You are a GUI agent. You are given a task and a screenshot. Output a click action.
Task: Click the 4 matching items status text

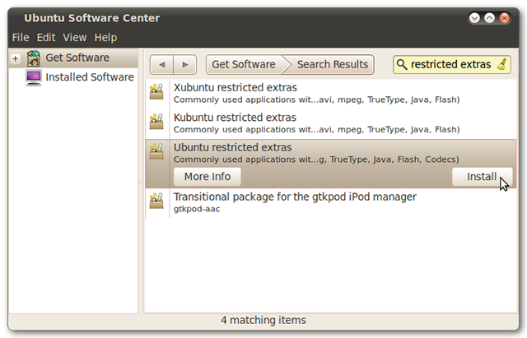tap(263, 320)
